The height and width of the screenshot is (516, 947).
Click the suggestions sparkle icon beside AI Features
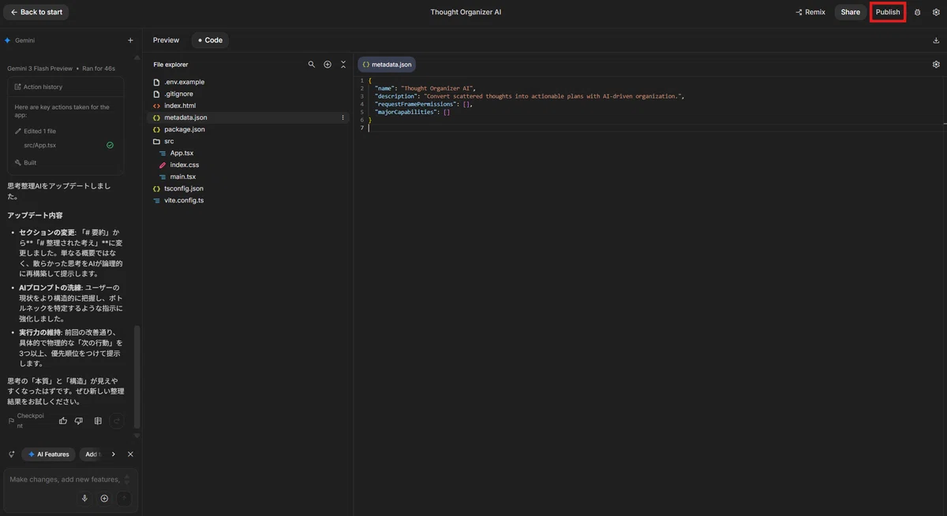click(x=11, y=455)
